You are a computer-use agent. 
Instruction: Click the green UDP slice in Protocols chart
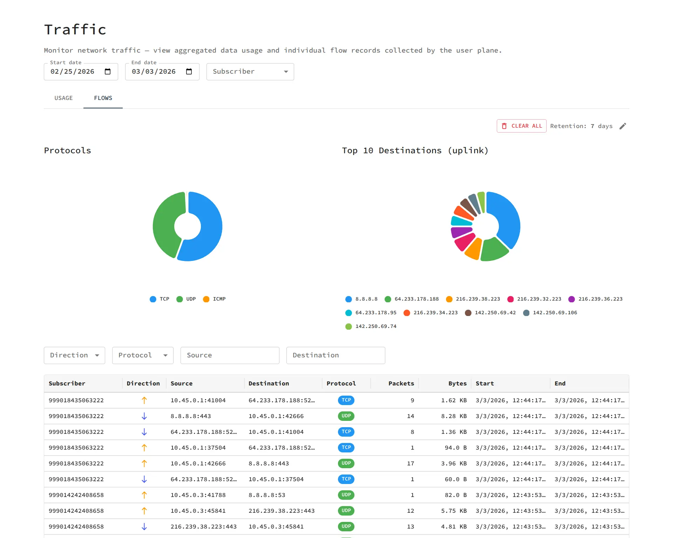[x=163, y=224]
